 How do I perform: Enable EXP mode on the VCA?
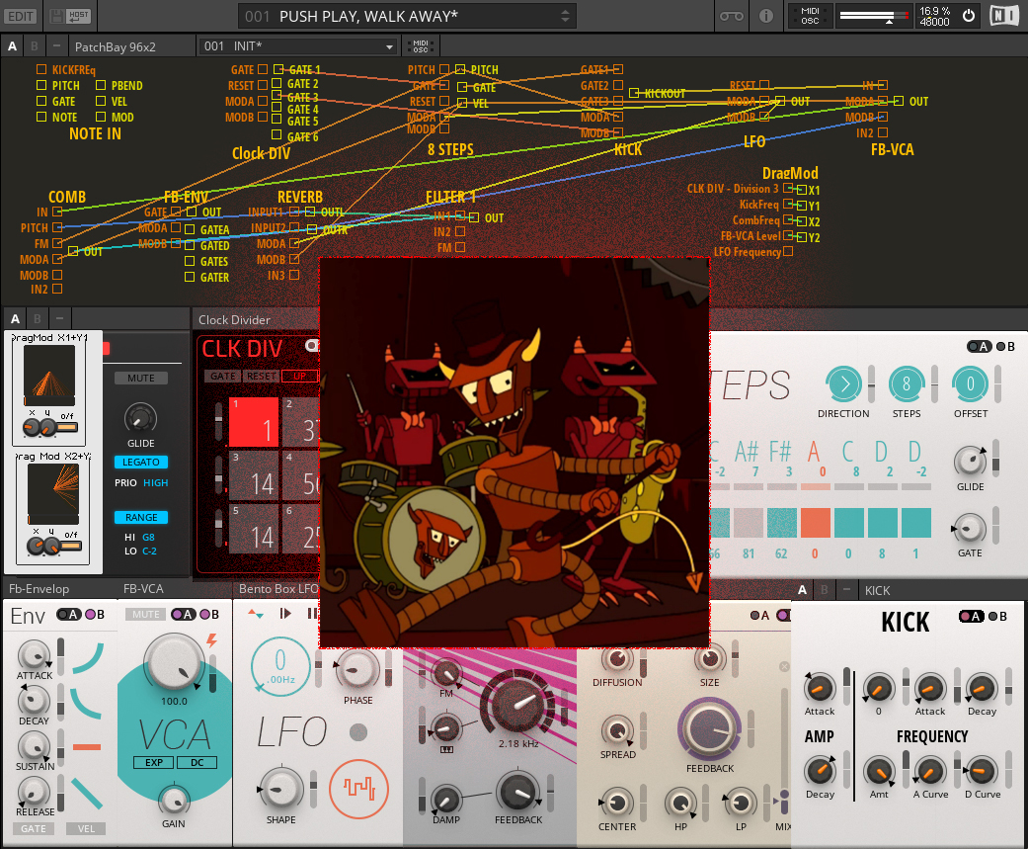(154, 762)
